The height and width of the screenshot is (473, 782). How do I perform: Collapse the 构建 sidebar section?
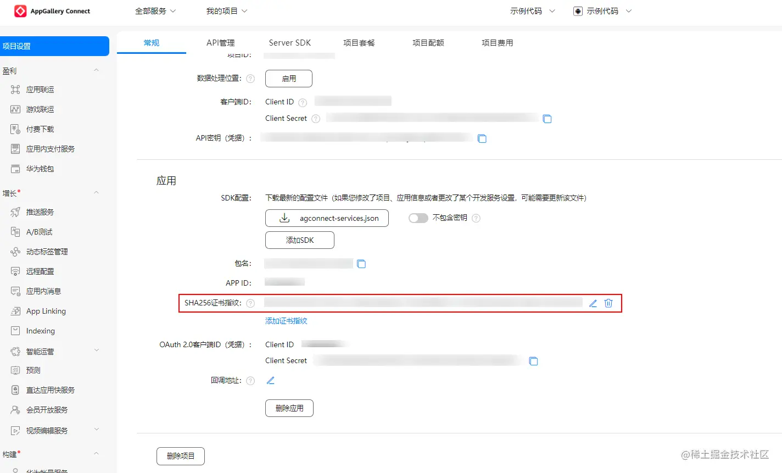96,454
